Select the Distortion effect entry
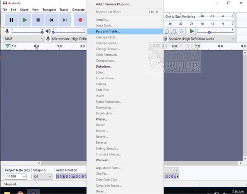 pyautogui.click(x=125, y=67)
